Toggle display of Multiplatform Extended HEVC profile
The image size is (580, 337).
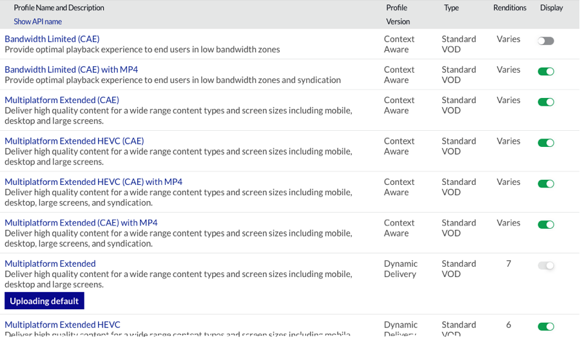(x=546, y=327)
